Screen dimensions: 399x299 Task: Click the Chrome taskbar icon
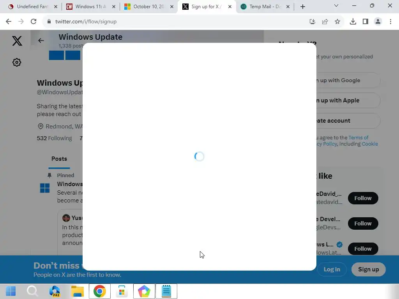[x=100, y=291]
